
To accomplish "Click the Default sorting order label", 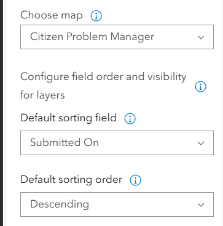I will coord(71,180).
